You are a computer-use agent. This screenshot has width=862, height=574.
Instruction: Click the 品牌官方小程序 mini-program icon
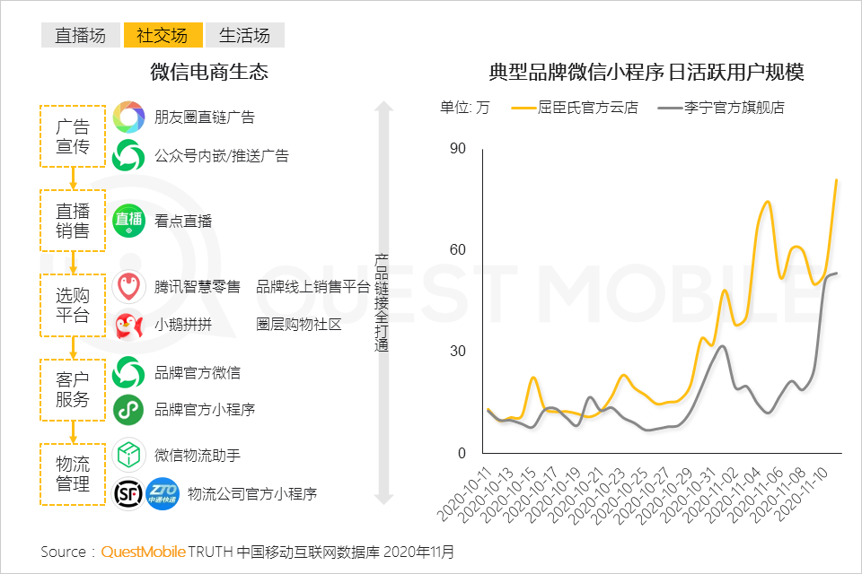pos(128,410)
